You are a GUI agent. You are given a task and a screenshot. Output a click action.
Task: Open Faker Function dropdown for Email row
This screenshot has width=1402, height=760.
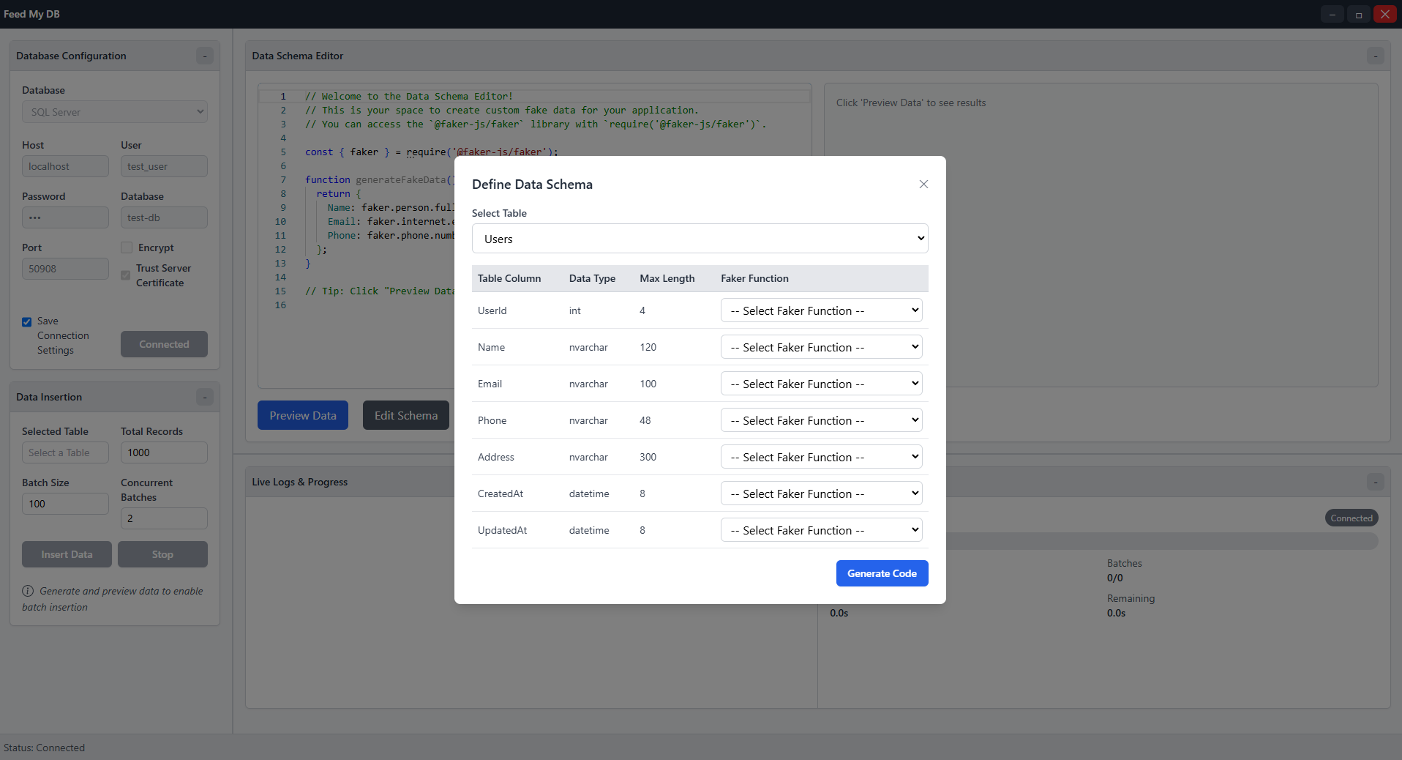click(821, 384)
